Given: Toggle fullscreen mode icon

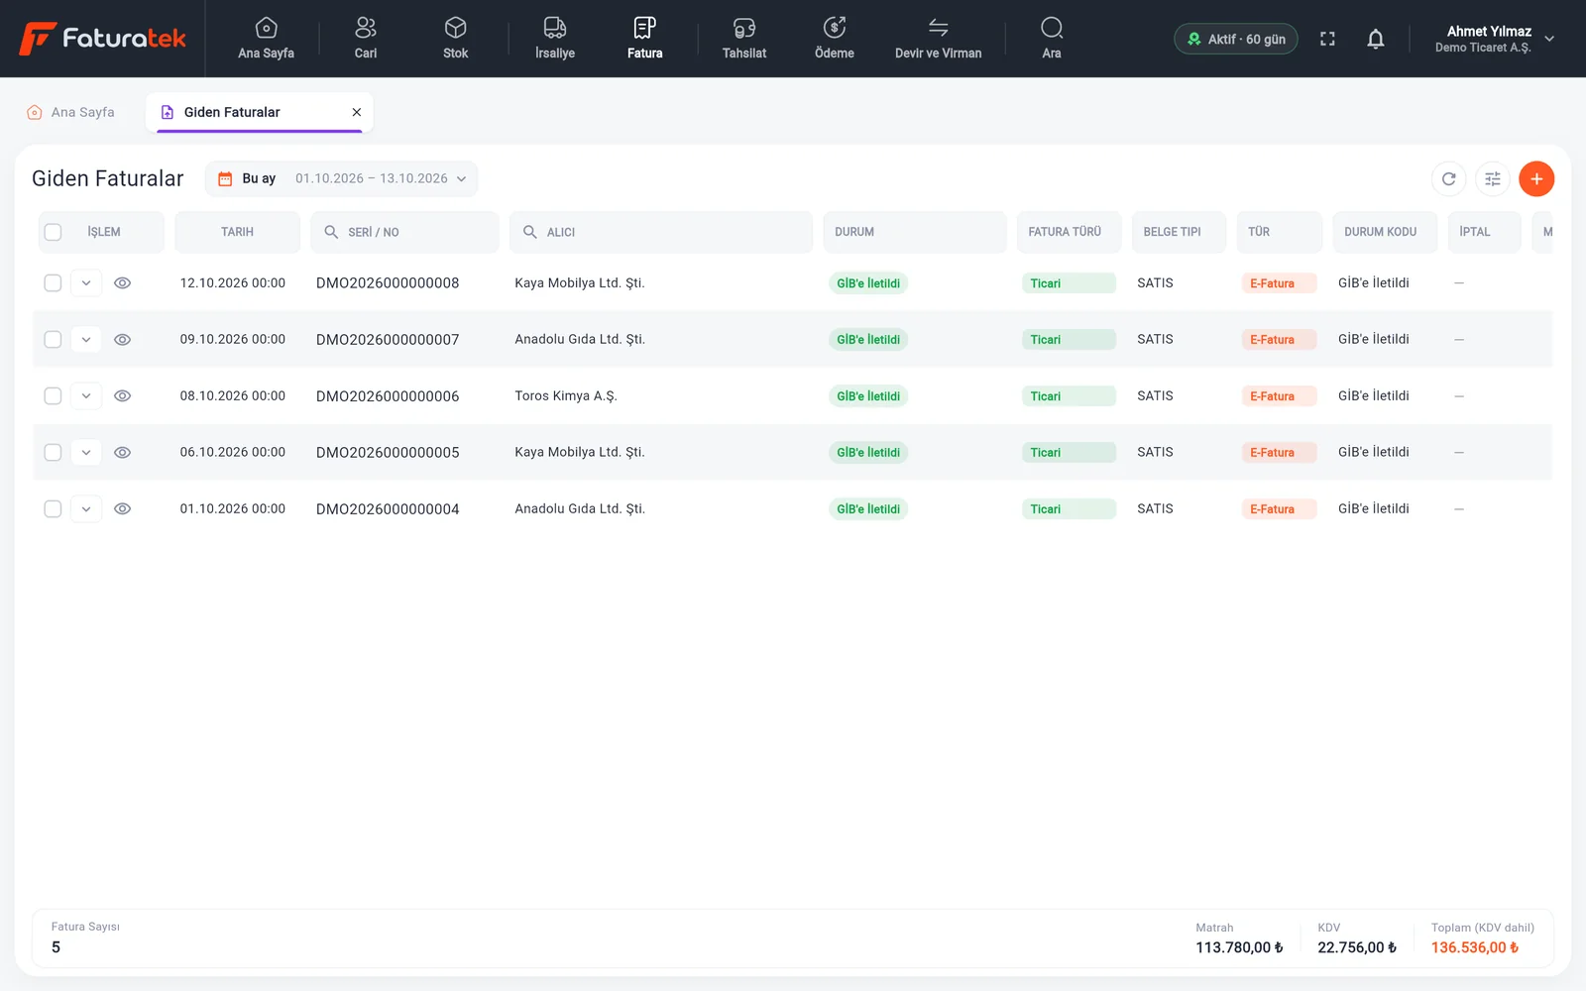Looking at the screenshot, I should (1327, 39).
